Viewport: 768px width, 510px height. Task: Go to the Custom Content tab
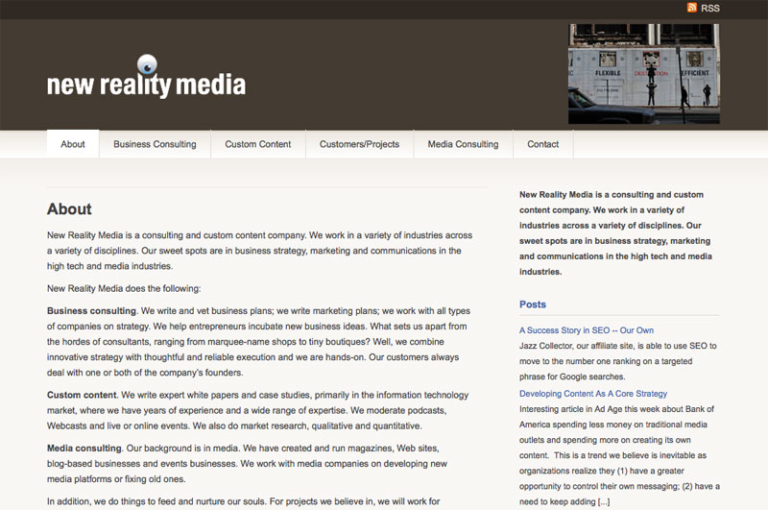(x=257, y=144)
